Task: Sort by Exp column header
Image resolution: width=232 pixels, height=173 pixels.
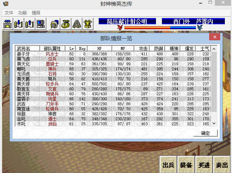Action: coord(81,49)
